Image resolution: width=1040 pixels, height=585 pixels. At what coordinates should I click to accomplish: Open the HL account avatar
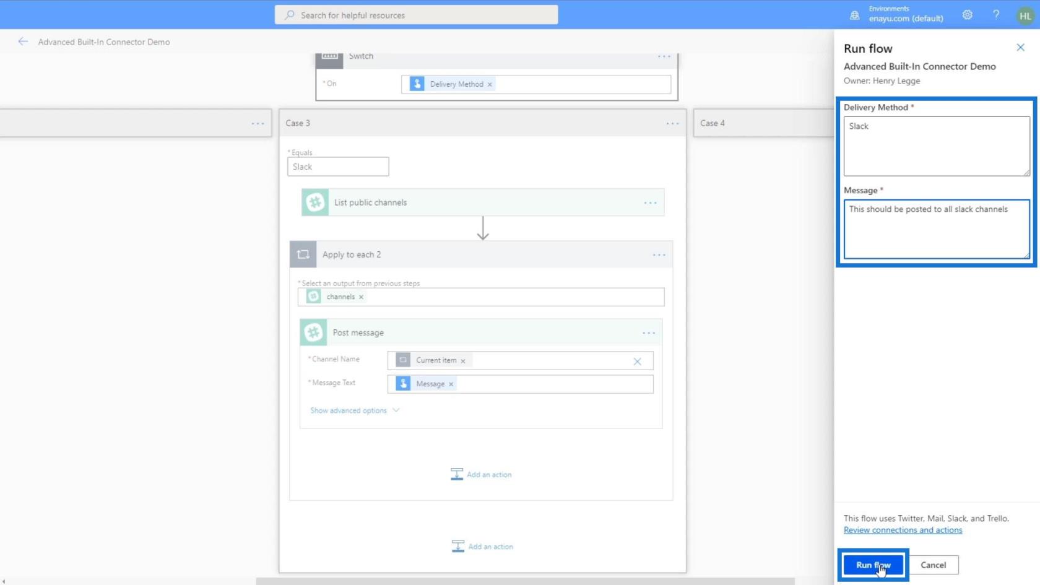point(1025,16)
